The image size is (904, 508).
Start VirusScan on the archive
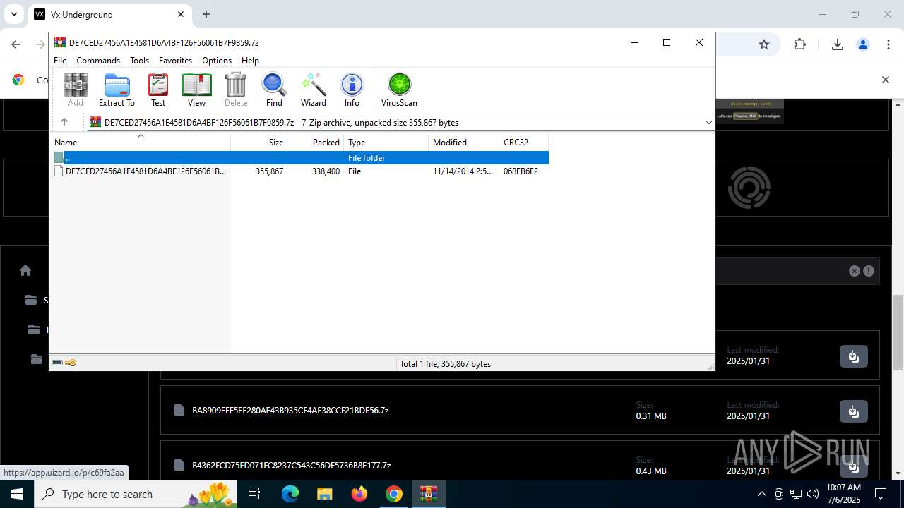399,90
